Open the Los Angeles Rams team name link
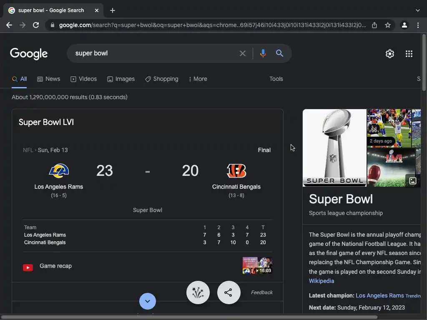Viewport: 427px width, 320px height. (59, 187)
